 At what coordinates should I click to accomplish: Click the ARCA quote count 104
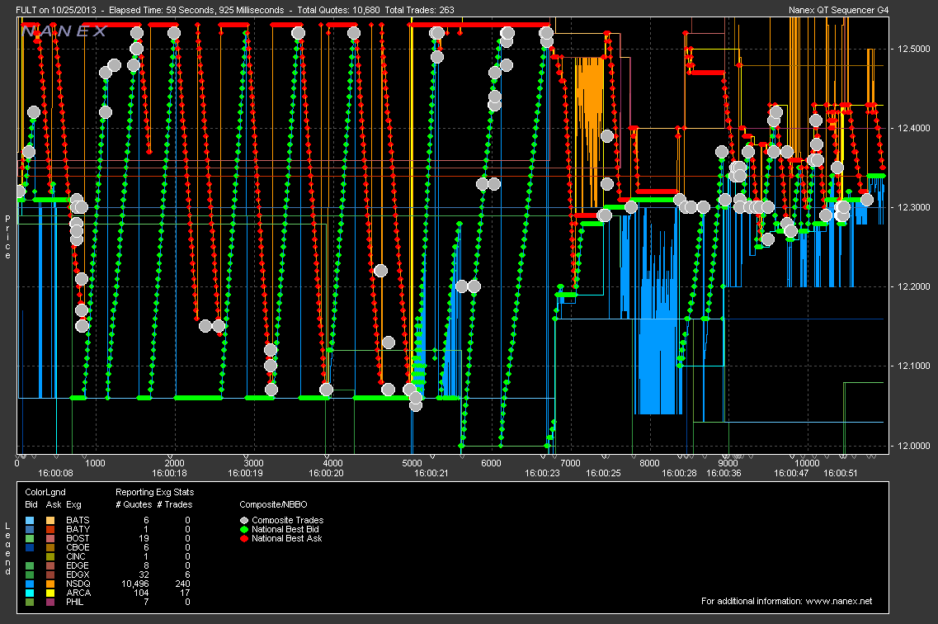(x=141, y=593)
